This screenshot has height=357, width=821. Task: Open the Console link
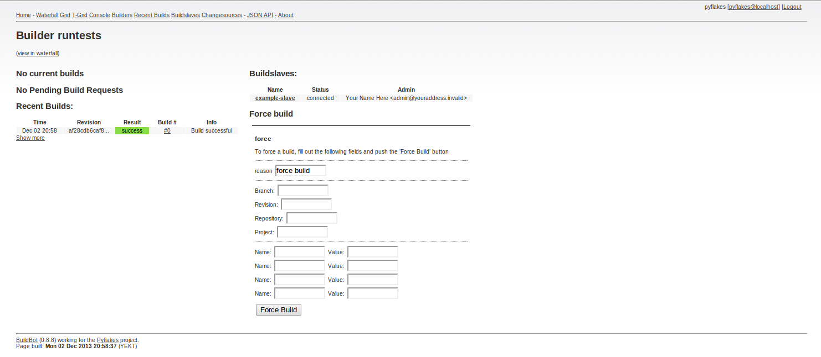tap(100, 15)
